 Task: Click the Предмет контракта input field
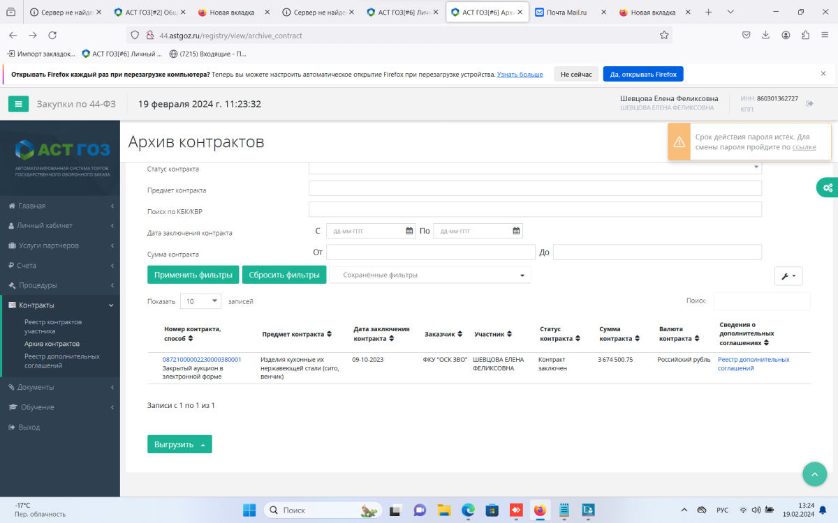pos(535,188)
